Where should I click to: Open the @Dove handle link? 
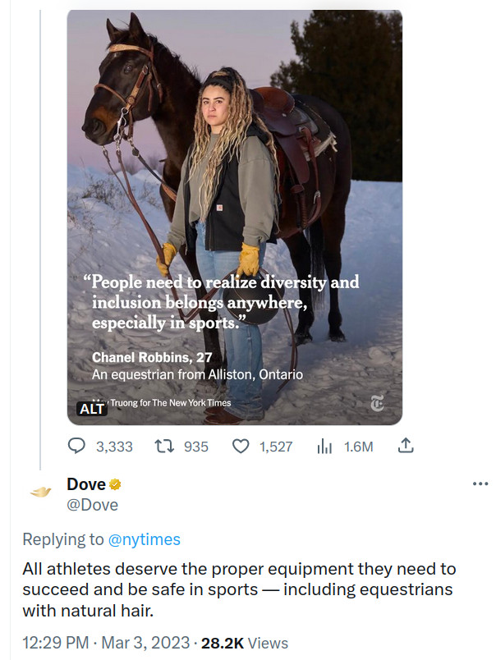(x=92, y=505)
